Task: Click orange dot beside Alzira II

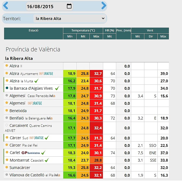Action: [x=7, y=66]
